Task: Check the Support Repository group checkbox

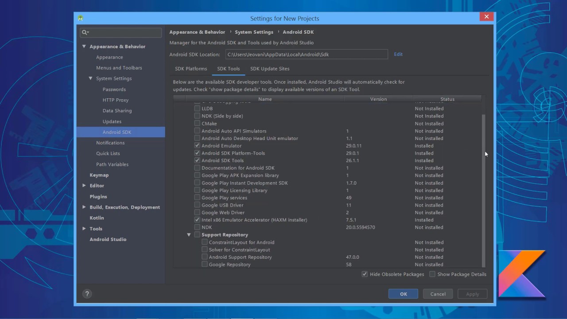Action: (x=197, y=235)
